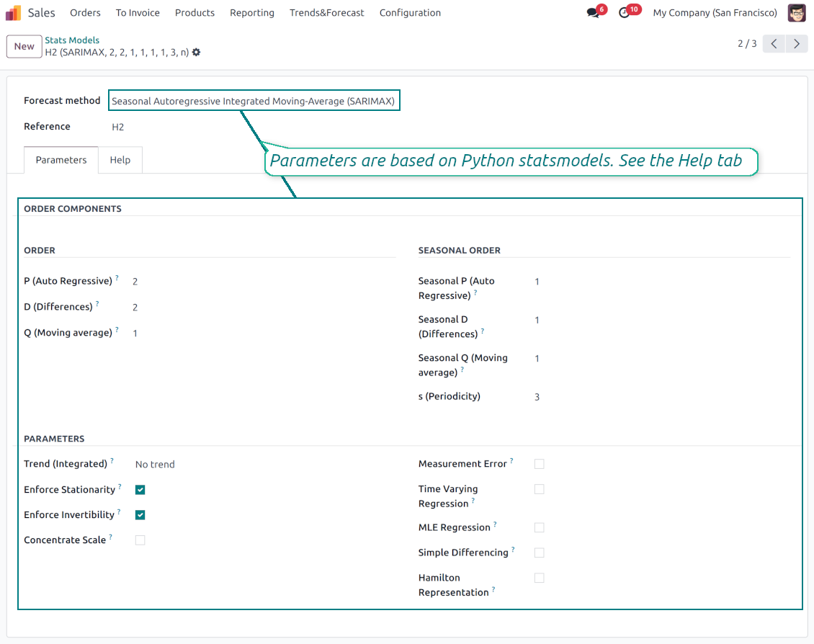This screenshot has width=814, height=644.
Task: Show help tooltip for Trend (Integrated)
Action: [x=112, y=460]
